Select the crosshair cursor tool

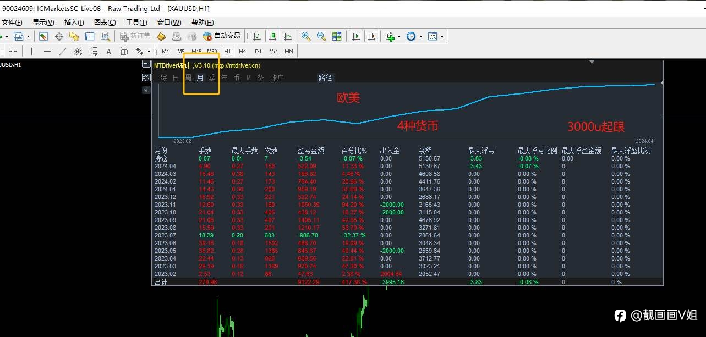tap(13, 51)
